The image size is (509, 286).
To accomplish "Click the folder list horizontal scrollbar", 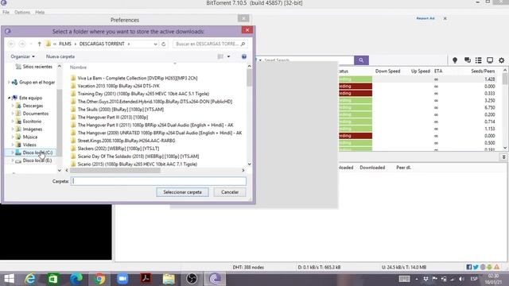I will 115,170.
